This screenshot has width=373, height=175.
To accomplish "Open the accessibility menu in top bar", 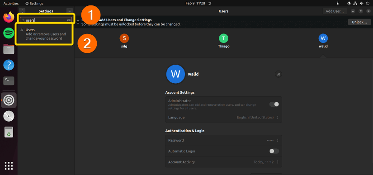I will [x=338, y=3].
